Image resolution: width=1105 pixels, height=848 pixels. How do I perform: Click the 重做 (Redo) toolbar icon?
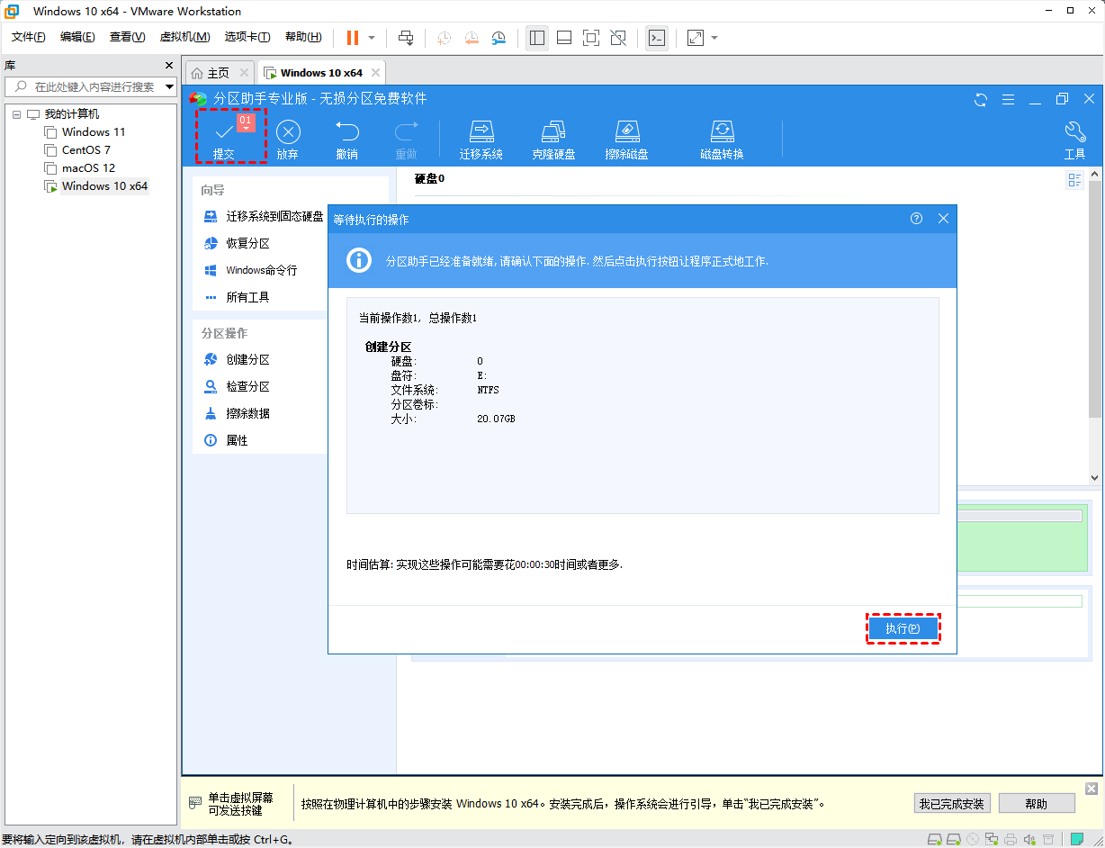[406, 131]
